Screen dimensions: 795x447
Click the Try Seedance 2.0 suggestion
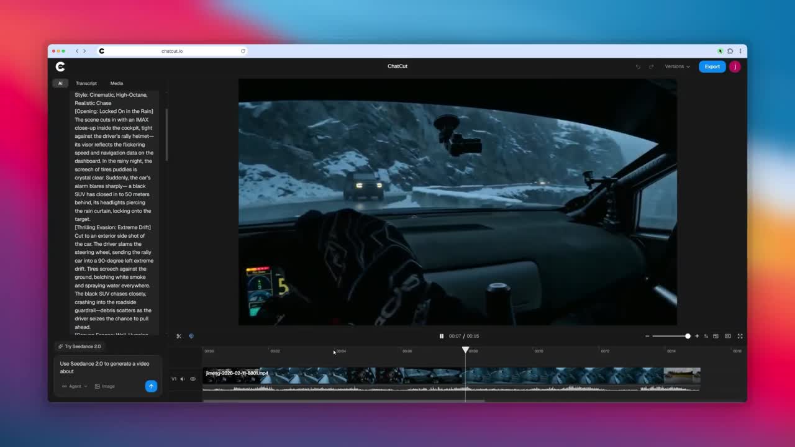[x=79, y=346]
